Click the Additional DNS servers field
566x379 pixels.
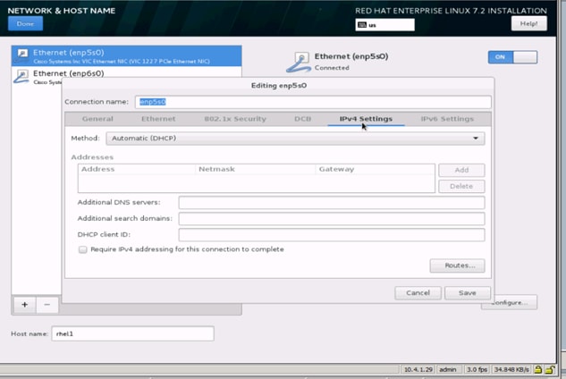[332, 203]
